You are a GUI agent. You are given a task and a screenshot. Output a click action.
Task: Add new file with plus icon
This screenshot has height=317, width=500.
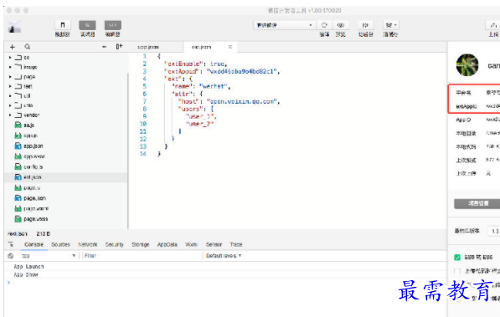pyautogui.click(x=13, y=47)
